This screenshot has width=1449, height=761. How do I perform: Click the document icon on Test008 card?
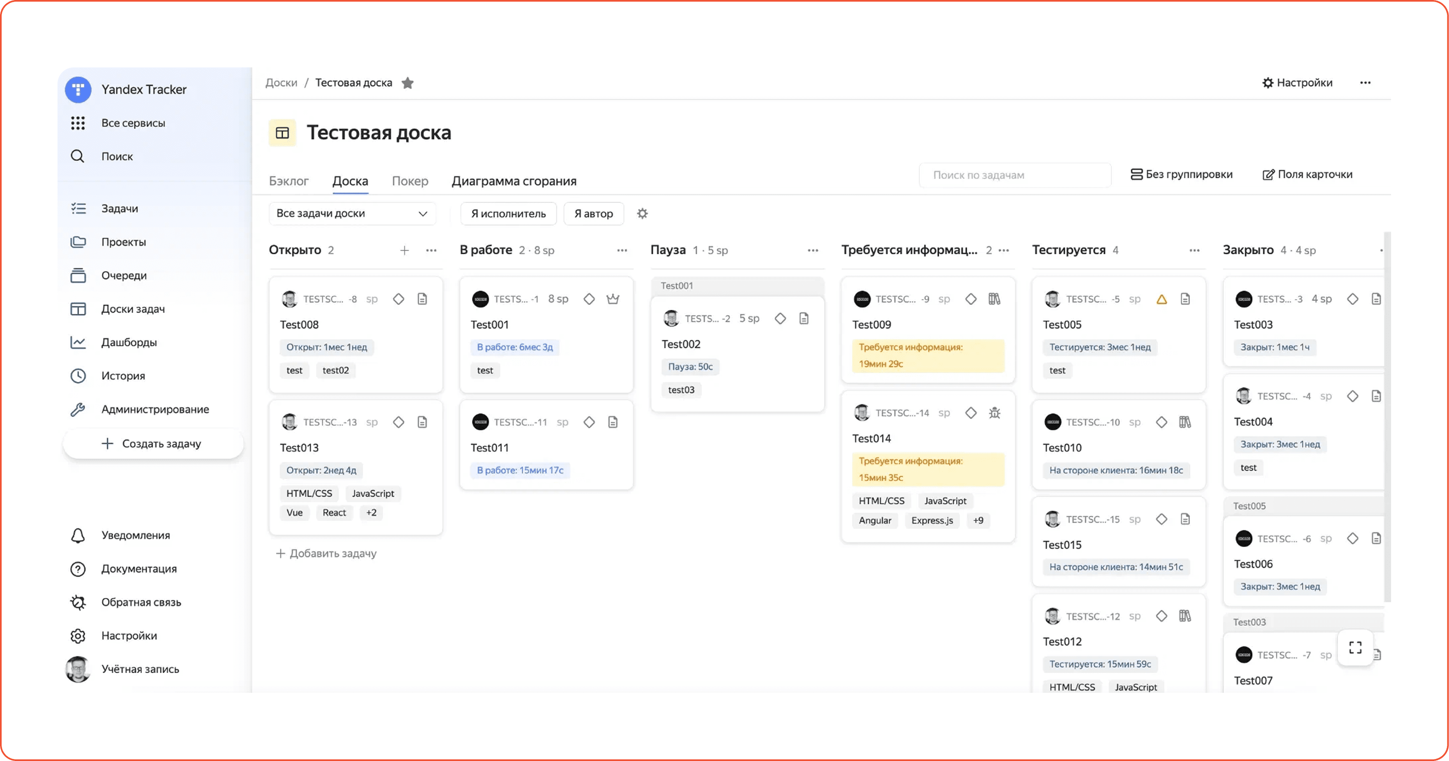(422, 299)
